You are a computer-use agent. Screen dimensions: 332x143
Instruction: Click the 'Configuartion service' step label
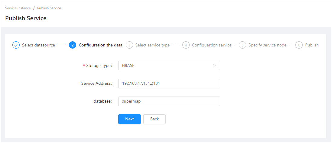pos(212,45)
